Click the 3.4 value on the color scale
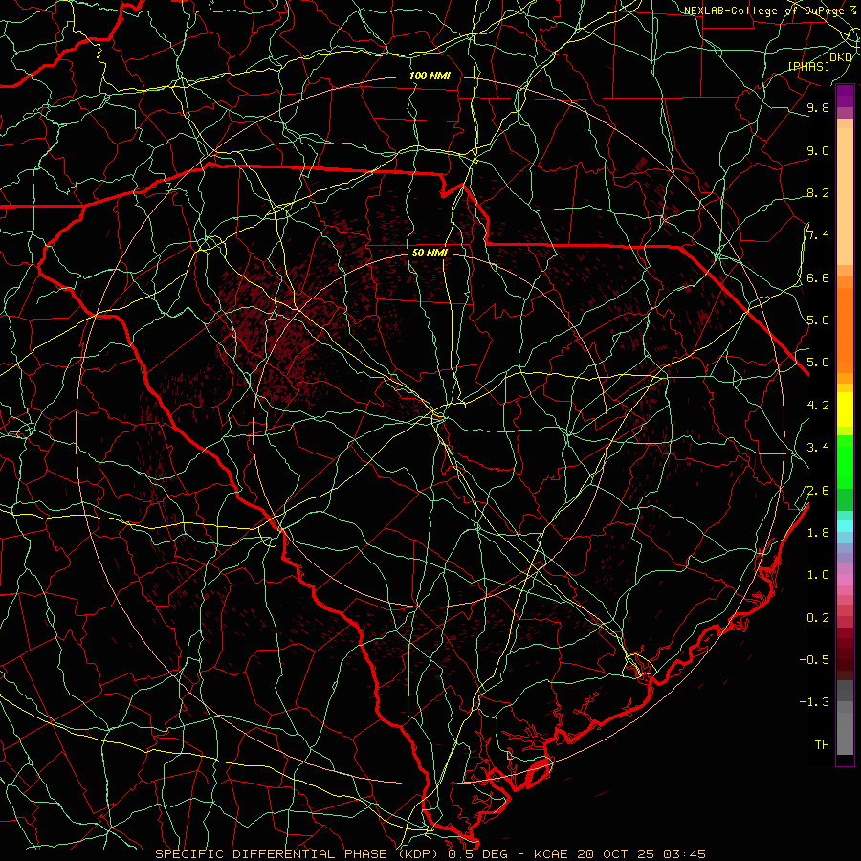Screen dimensions: 861x861 pos(818,447)
